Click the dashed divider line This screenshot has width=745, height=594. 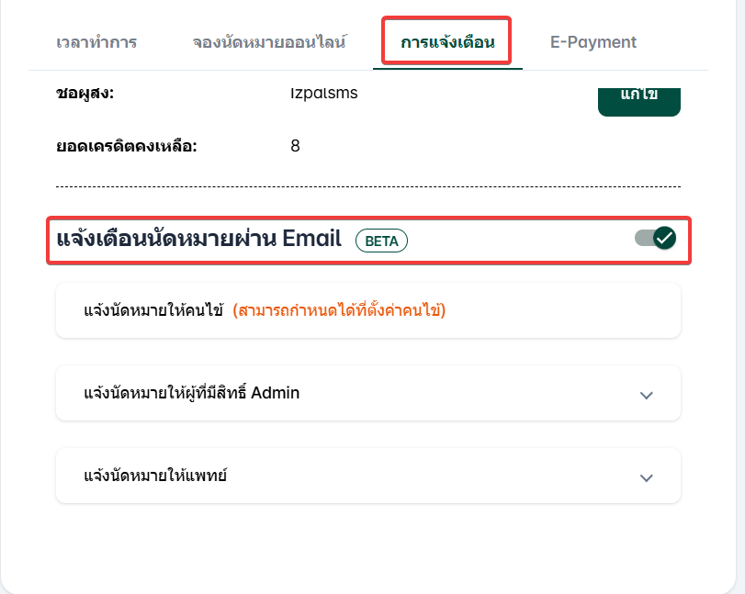tap(367, 186)
